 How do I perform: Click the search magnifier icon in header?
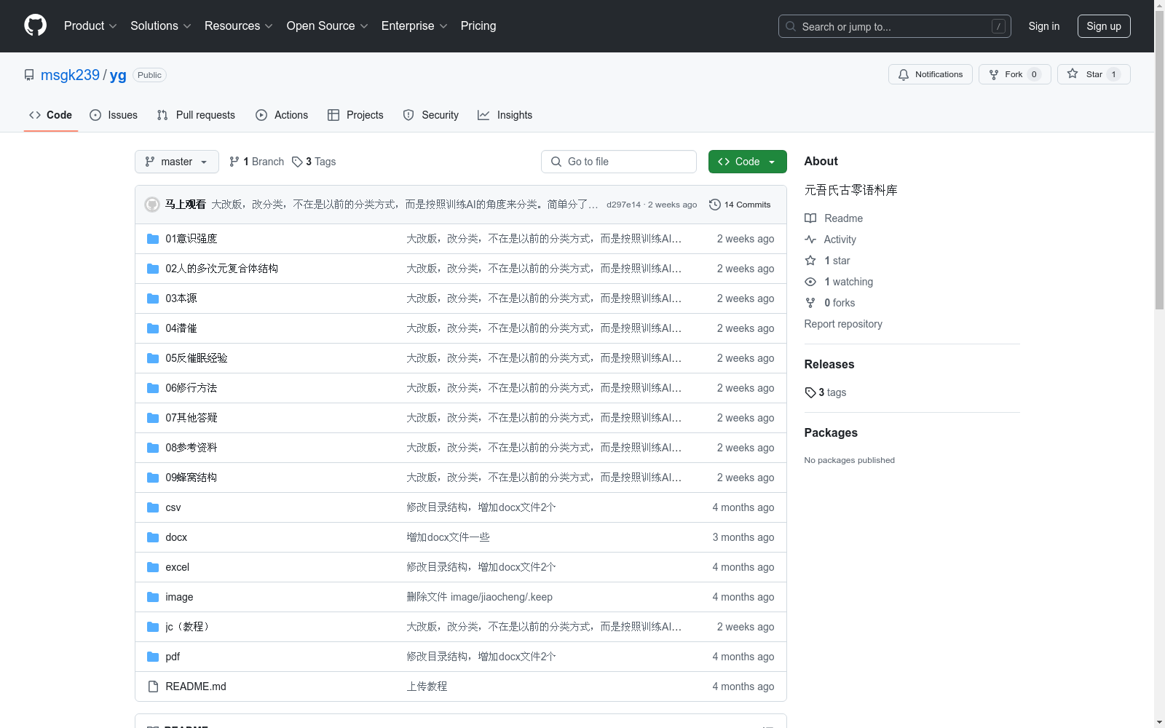pos(791,26)
